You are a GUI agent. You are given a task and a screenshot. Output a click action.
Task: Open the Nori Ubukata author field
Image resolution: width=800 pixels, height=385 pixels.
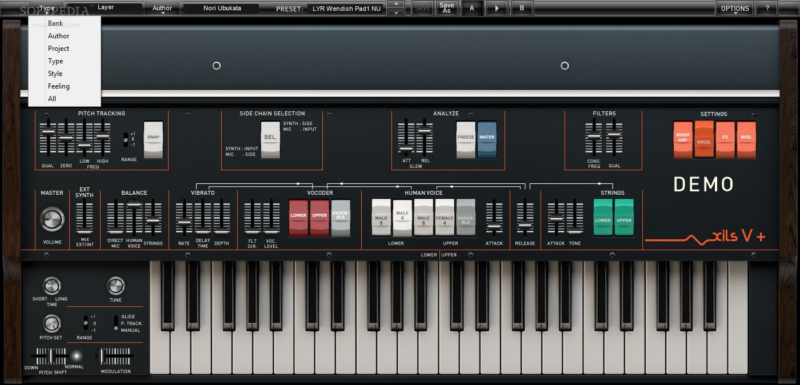point(221,9)
